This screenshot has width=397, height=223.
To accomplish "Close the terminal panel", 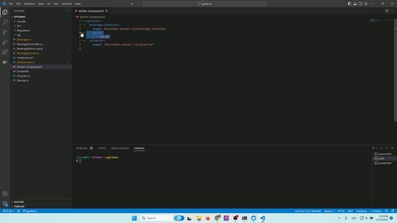I will tap(392, 148).
